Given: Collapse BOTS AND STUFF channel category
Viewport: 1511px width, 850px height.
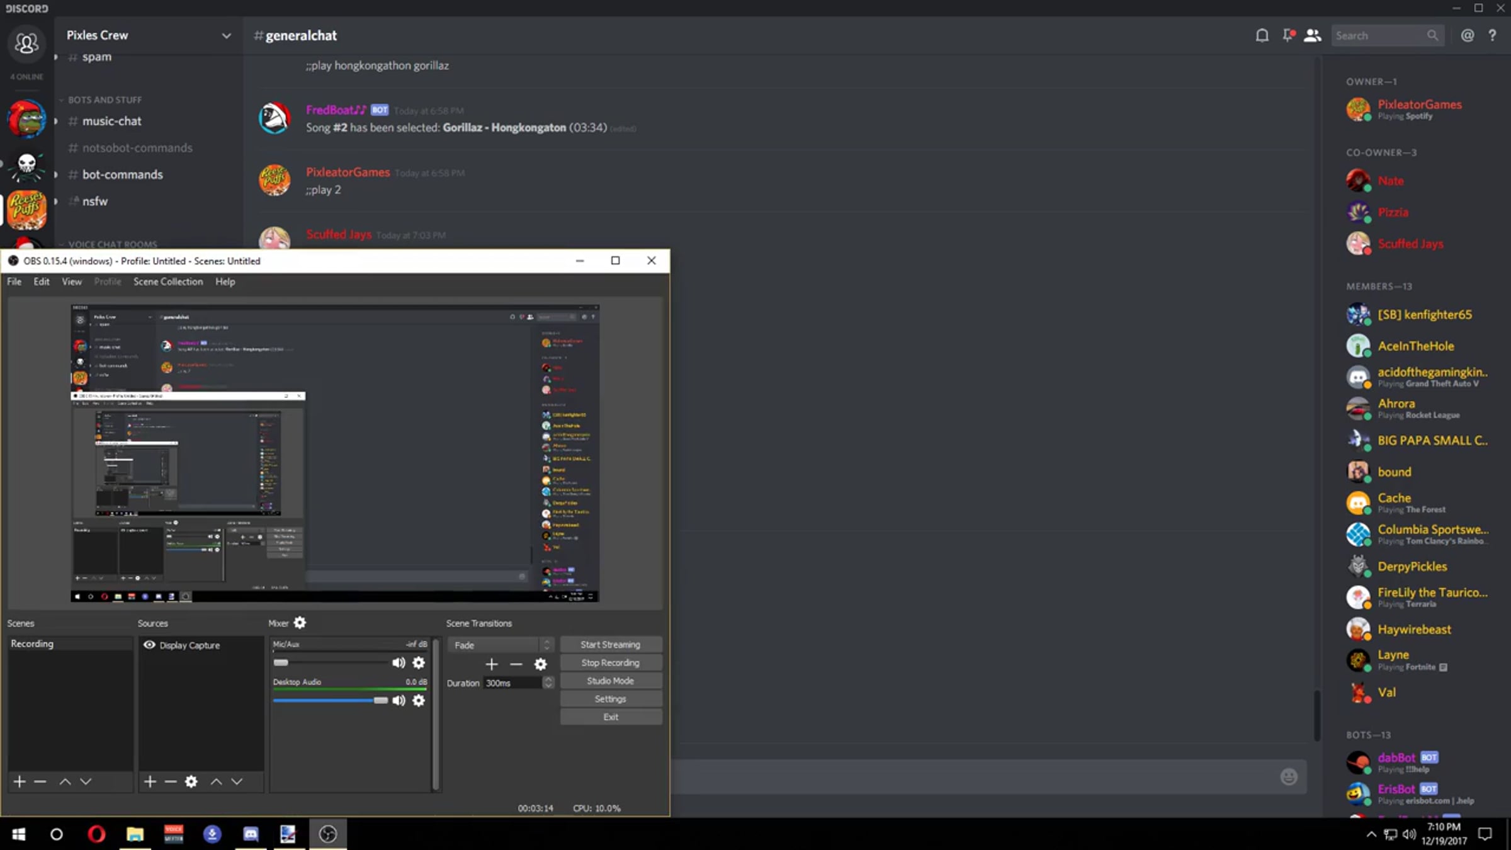Looking at the screenshot, I should (x=105, y=100).
